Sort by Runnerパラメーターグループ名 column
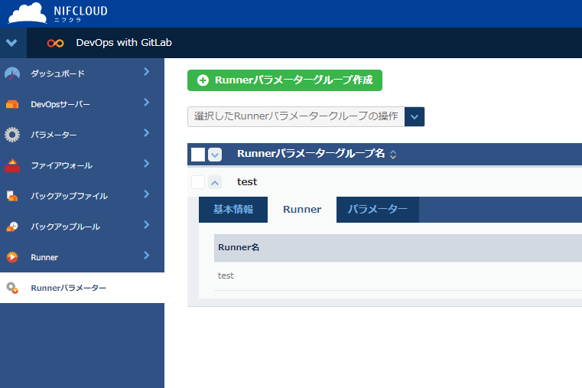 click(x=393, y=155)
